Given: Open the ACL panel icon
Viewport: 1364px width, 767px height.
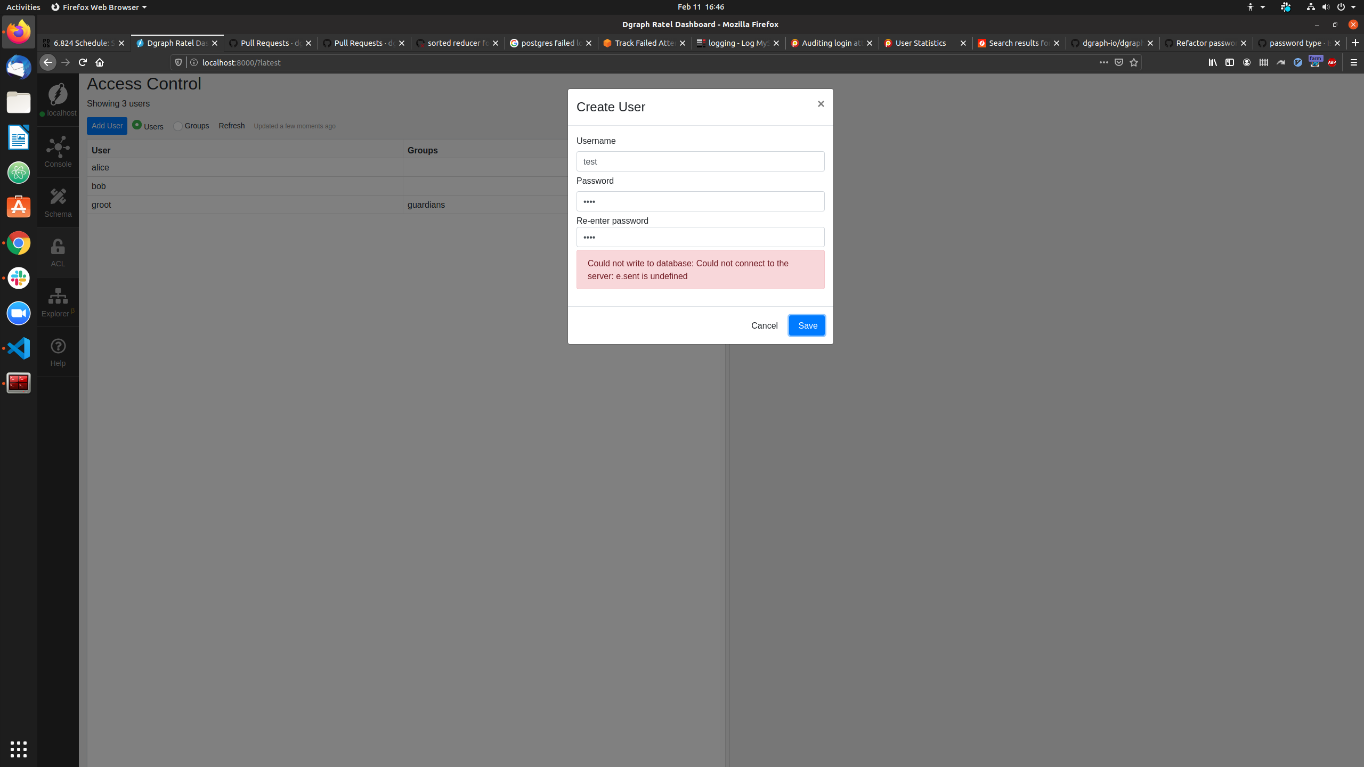Looking at the screenshot, I should point(58,251).
